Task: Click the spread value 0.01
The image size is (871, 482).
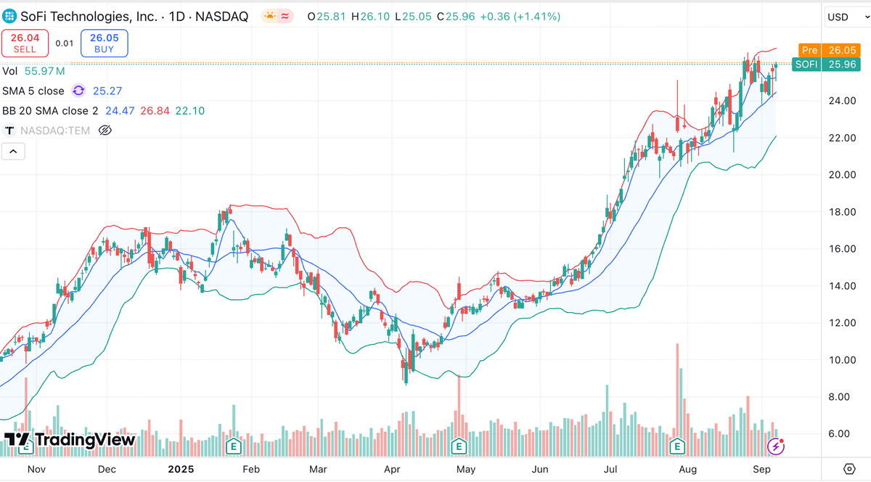Action: click(x=65, y=44)
